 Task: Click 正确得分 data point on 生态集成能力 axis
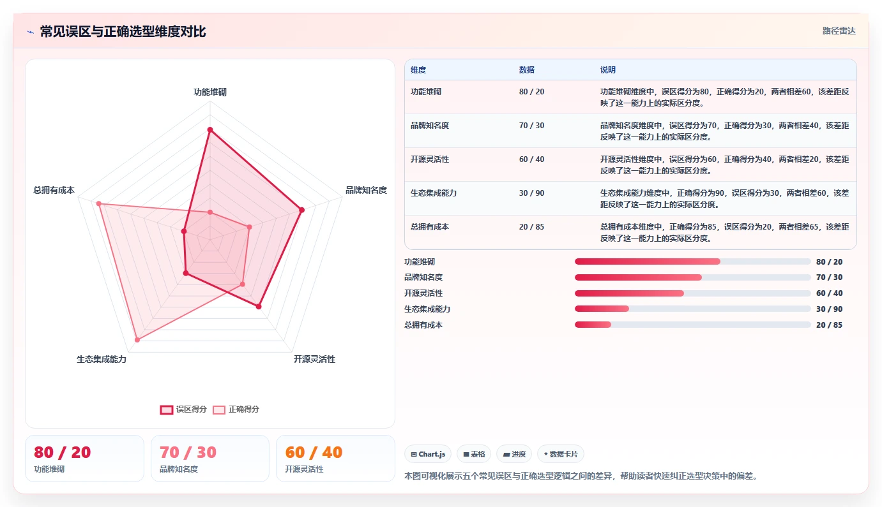[137, 340]
